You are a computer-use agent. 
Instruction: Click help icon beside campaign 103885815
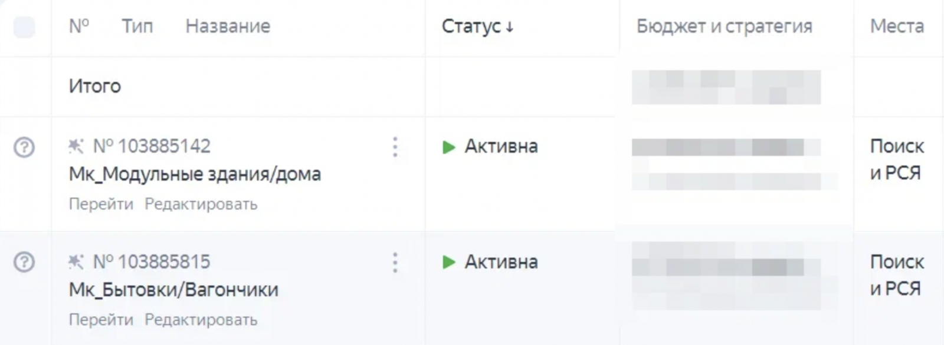pyautogui.click(x=24, y=262)
